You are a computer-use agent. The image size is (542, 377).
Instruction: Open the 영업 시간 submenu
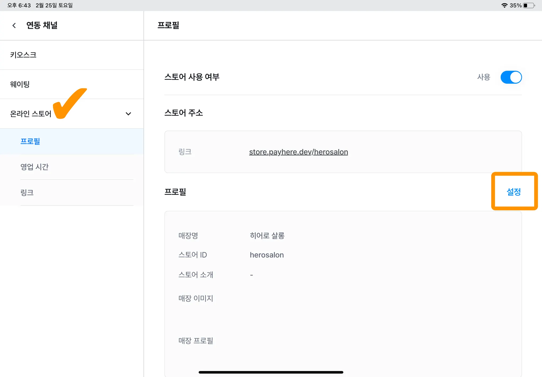pos(34,167)
